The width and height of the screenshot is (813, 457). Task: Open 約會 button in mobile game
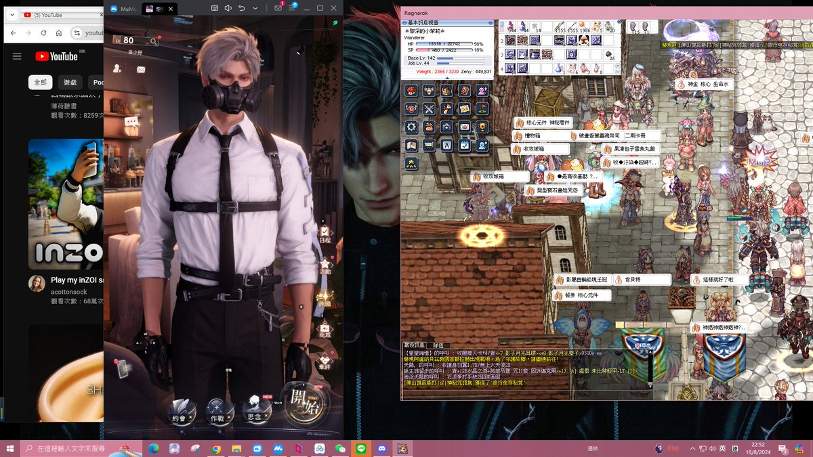[x=182, y=411]
